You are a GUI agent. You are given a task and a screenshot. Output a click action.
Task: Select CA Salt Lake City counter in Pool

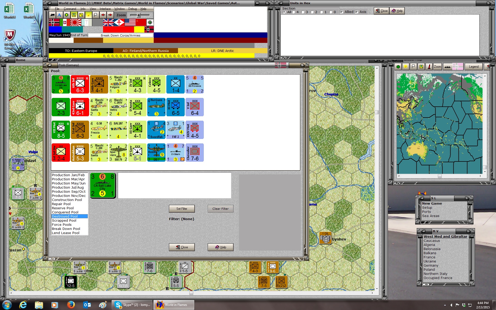(61, 84)
